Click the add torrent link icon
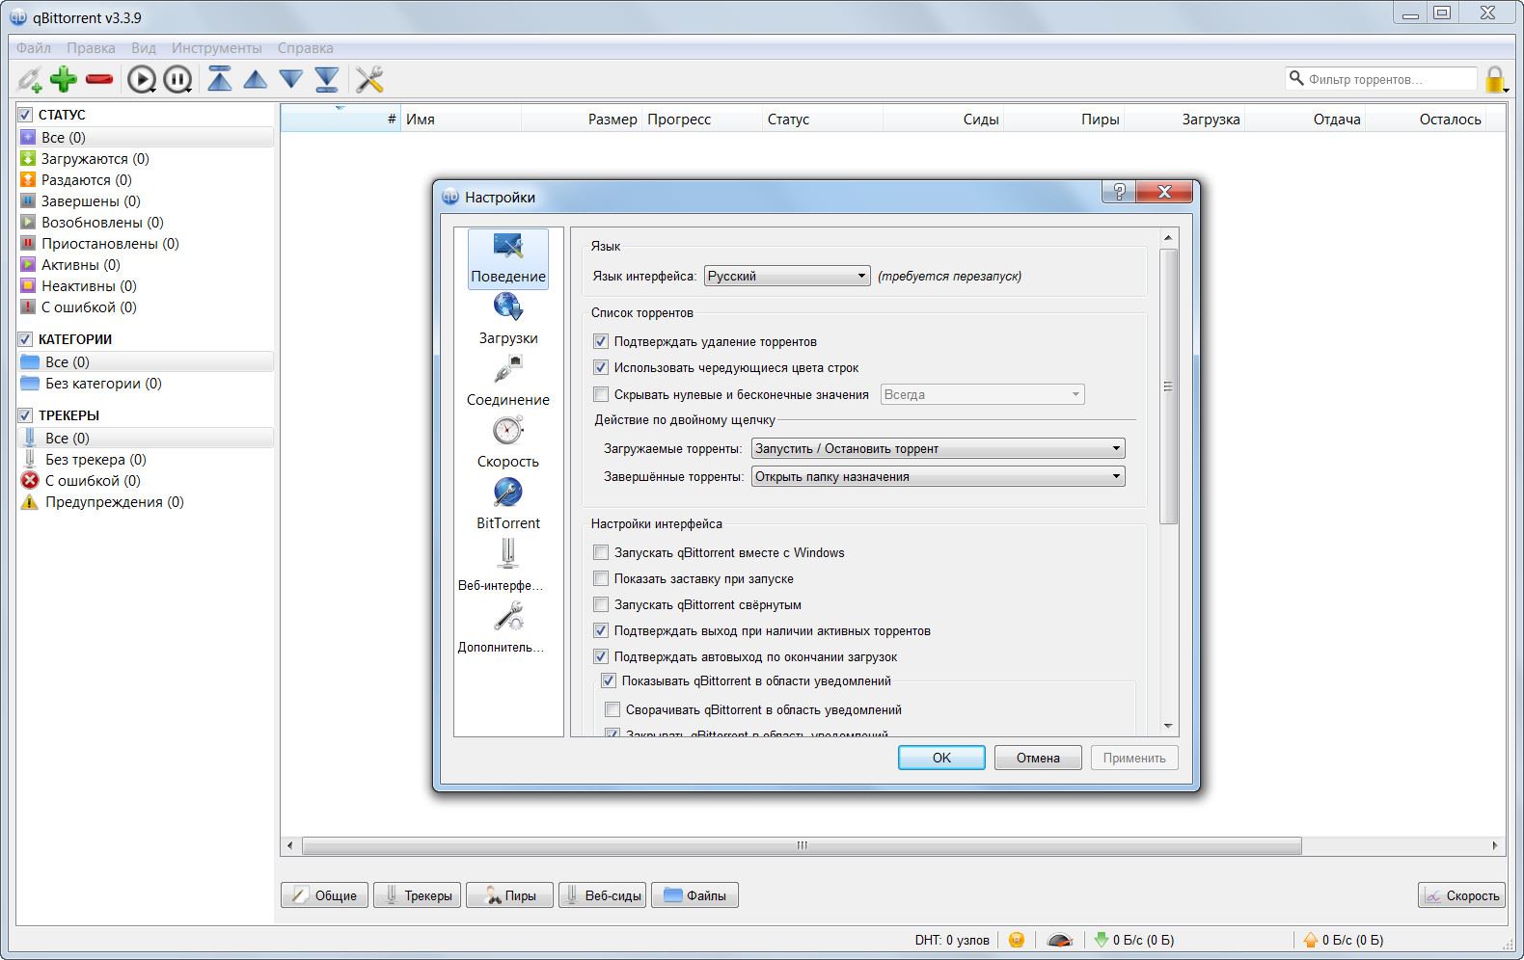 coord(30,79)
